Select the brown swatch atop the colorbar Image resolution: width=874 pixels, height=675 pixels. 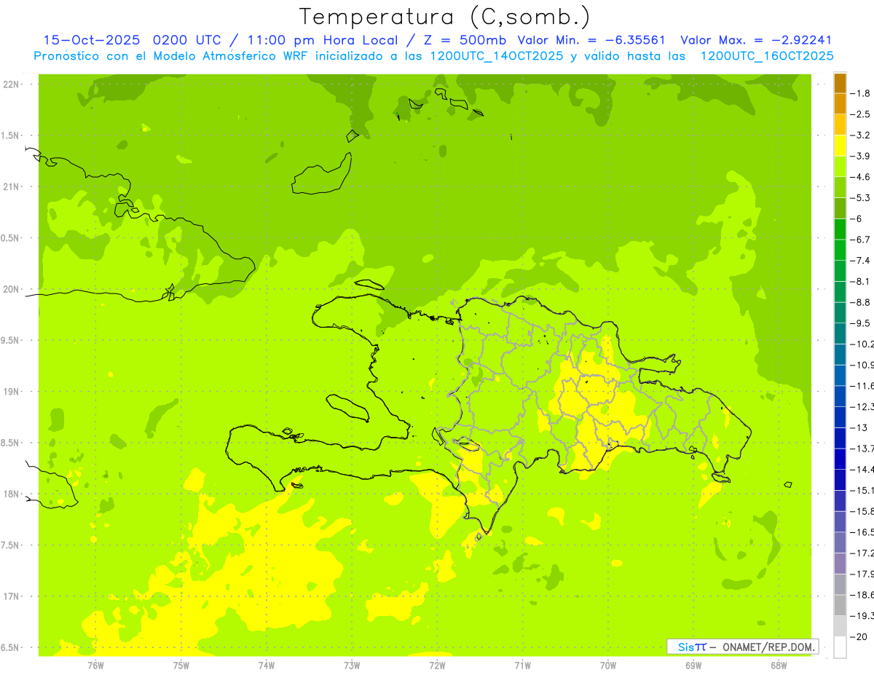click(840, 83)
